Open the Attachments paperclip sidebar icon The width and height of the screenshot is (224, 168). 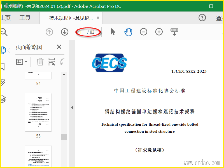coord(3,82)
